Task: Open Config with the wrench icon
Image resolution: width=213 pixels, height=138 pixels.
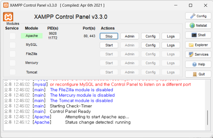Action: [x=198, y=16]
